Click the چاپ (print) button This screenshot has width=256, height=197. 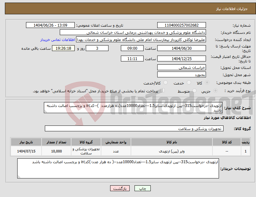(x=143, y=188)
